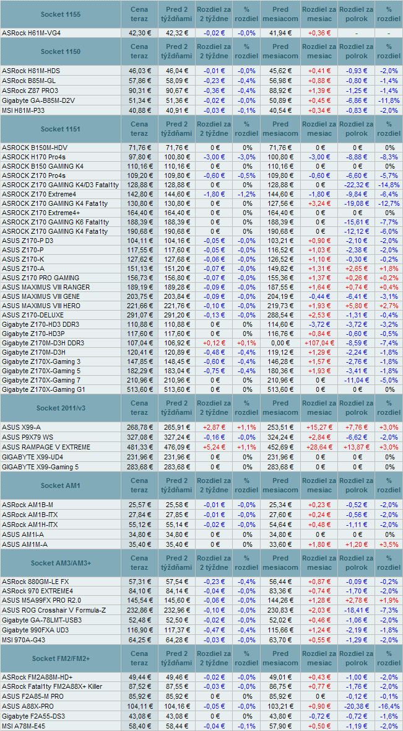403x731 pixels.
Task: Click the ASUS Z170-K row name
Action: click(x=23, y=259)
